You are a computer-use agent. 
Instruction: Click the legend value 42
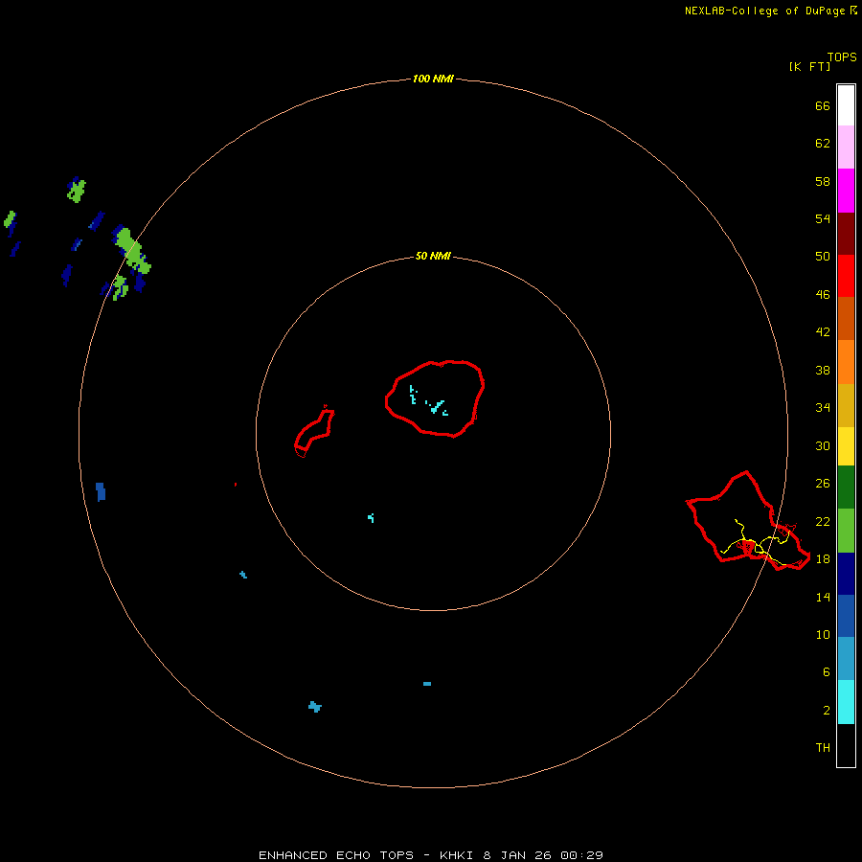[823, 331]
